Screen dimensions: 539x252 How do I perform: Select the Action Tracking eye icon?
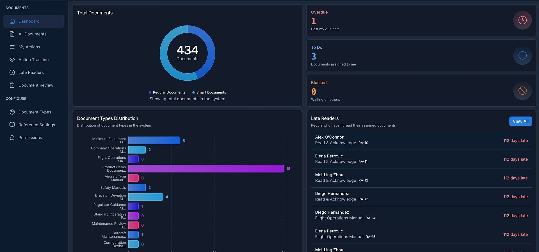[12, 60]
